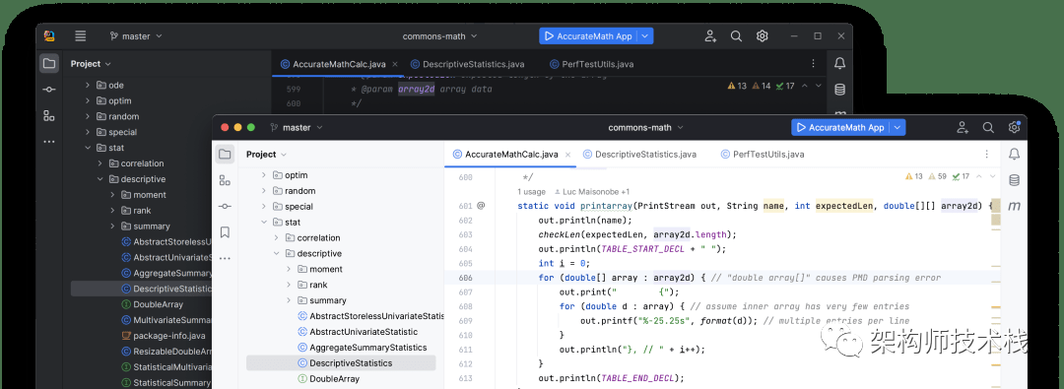Switch to DescriptiveStatistics.java tab in back window

click(467, 64)
